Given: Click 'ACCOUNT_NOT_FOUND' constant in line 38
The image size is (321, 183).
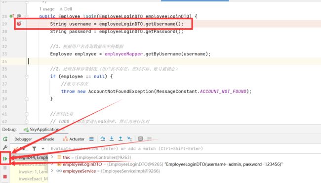Looking at the screenshot, I should [x=223, y=91].
